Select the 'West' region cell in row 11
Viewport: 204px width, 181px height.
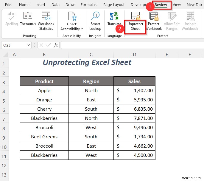pyautogui.click(x=91, y=155)
